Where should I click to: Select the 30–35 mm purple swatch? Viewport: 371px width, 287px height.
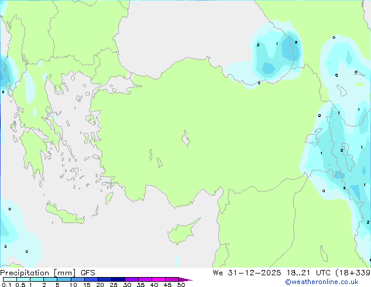click(132, 279)
